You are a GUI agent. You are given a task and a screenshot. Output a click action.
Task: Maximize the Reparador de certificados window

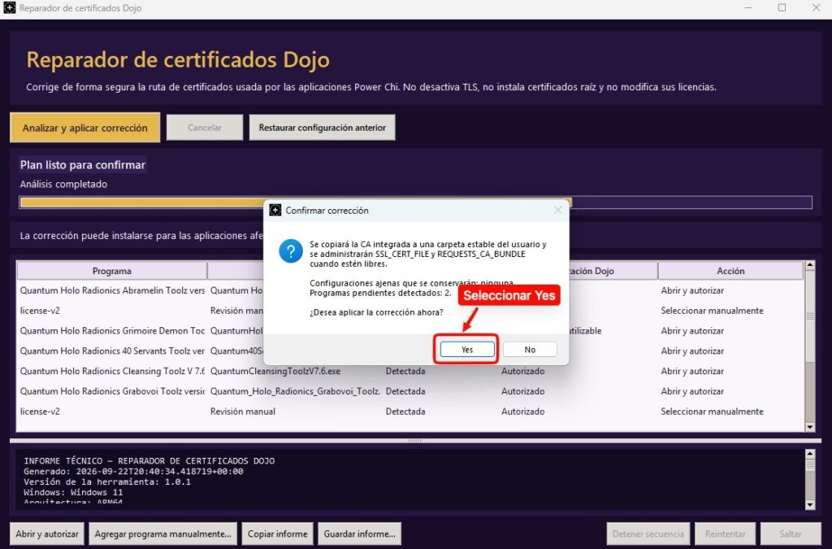[x=782, y=8]
